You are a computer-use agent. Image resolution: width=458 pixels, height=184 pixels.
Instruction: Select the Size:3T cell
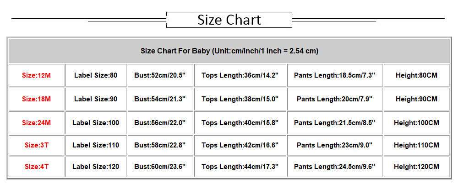tap(37, 145)
